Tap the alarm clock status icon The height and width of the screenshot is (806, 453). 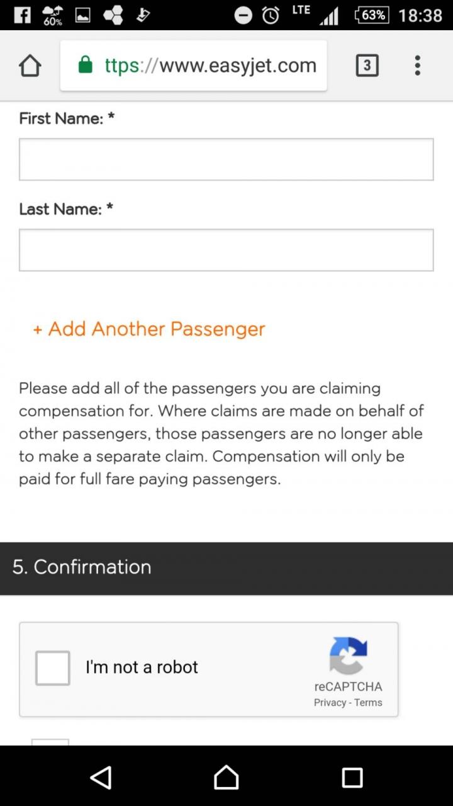(271, 16)
